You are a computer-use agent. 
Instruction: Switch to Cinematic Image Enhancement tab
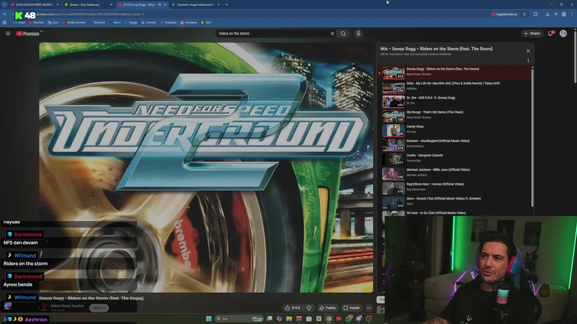[x=195, y=4]
